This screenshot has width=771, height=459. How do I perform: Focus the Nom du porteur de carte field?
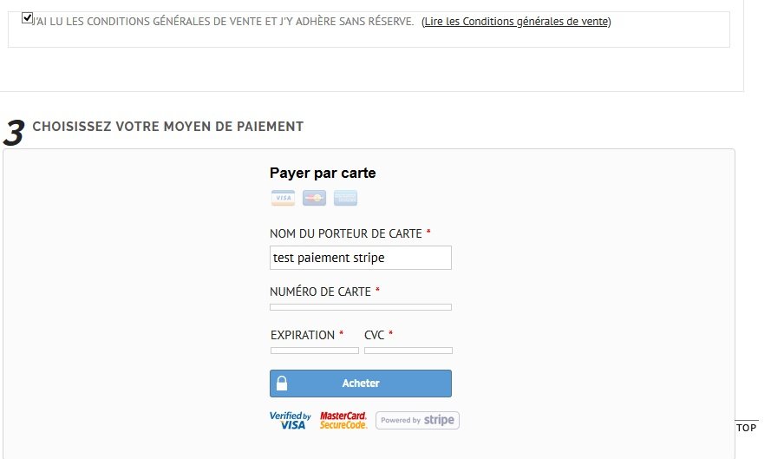(x=361, y=258)
